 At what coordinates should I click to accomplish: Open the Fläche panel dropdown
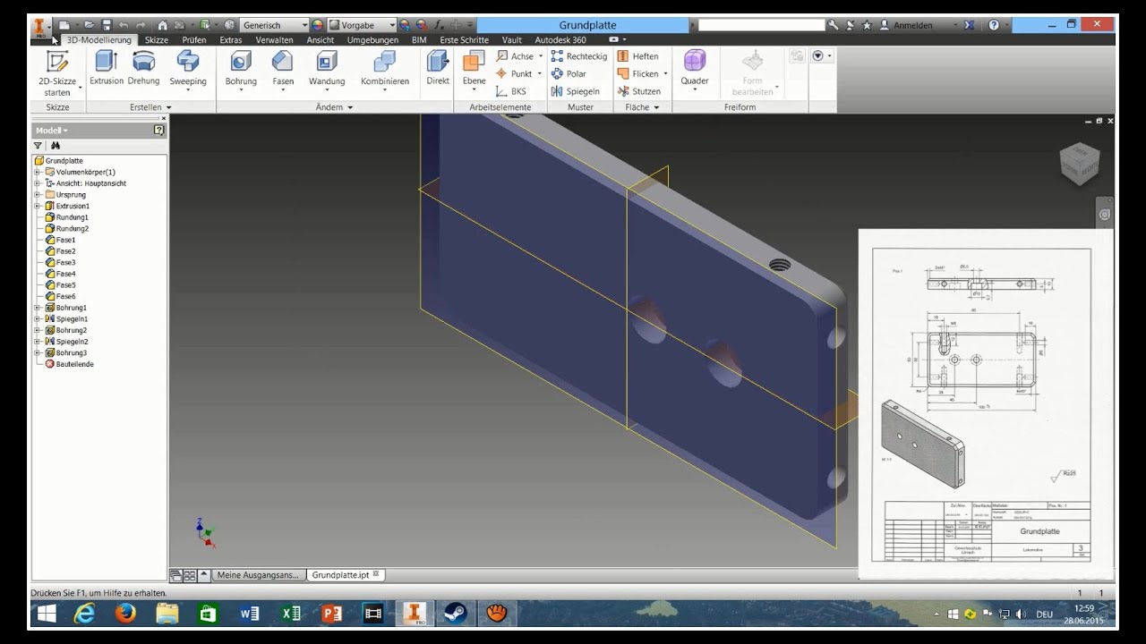[642, 107]
